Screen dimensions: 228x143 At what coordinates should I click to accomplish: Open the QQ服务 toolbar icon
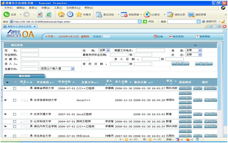[147, 14]
